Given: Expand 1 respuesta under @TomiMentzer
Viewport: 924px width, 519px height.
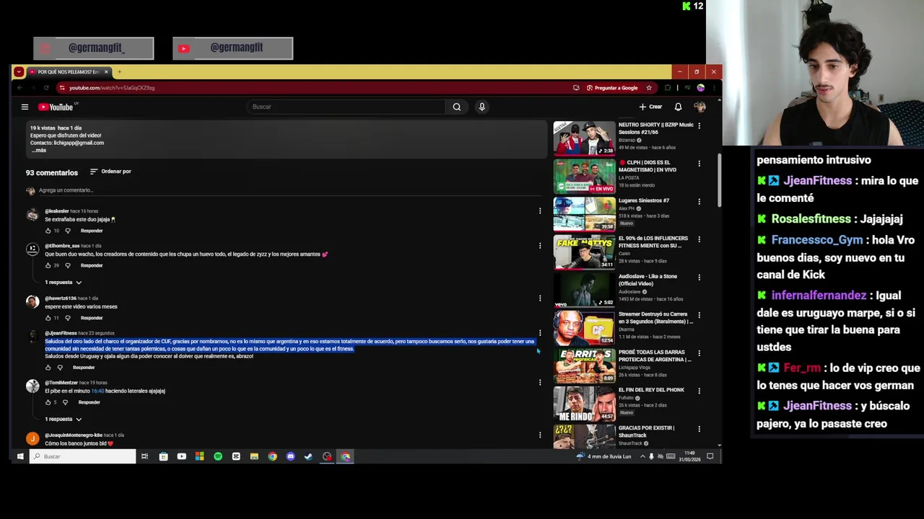Looking at the screenshot, I should coord(64,420).
